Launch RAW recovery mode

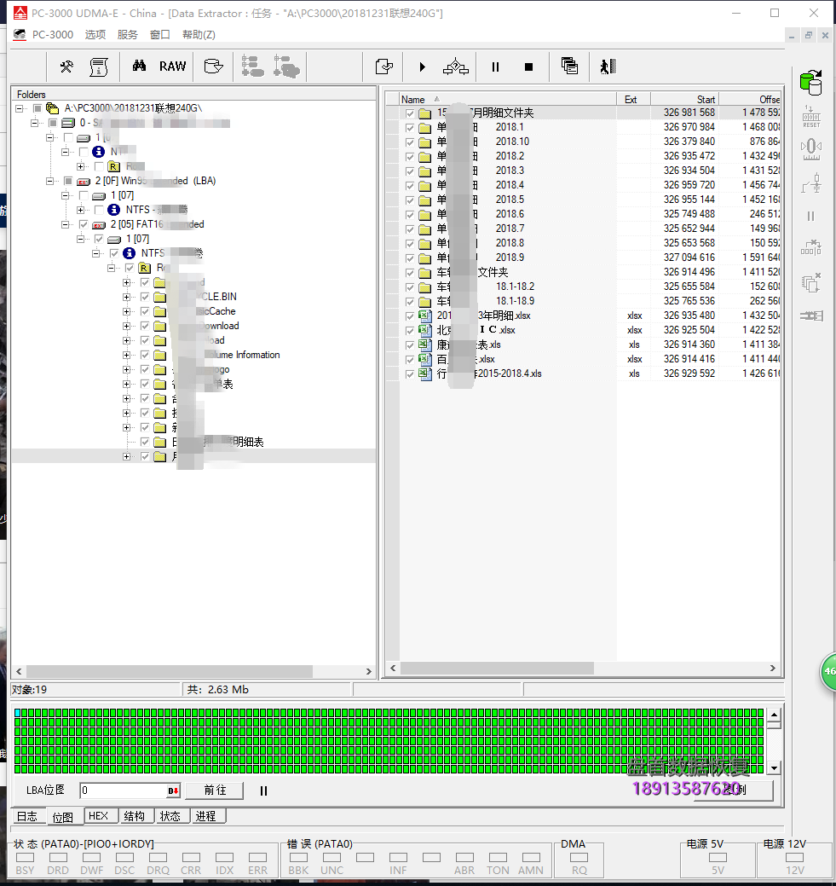(x=172, y=67)
